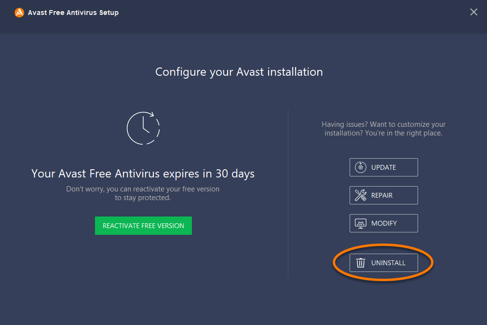Click the vertical divider between panels
Screen dimensions: 487x325
(x=288, y=193)
